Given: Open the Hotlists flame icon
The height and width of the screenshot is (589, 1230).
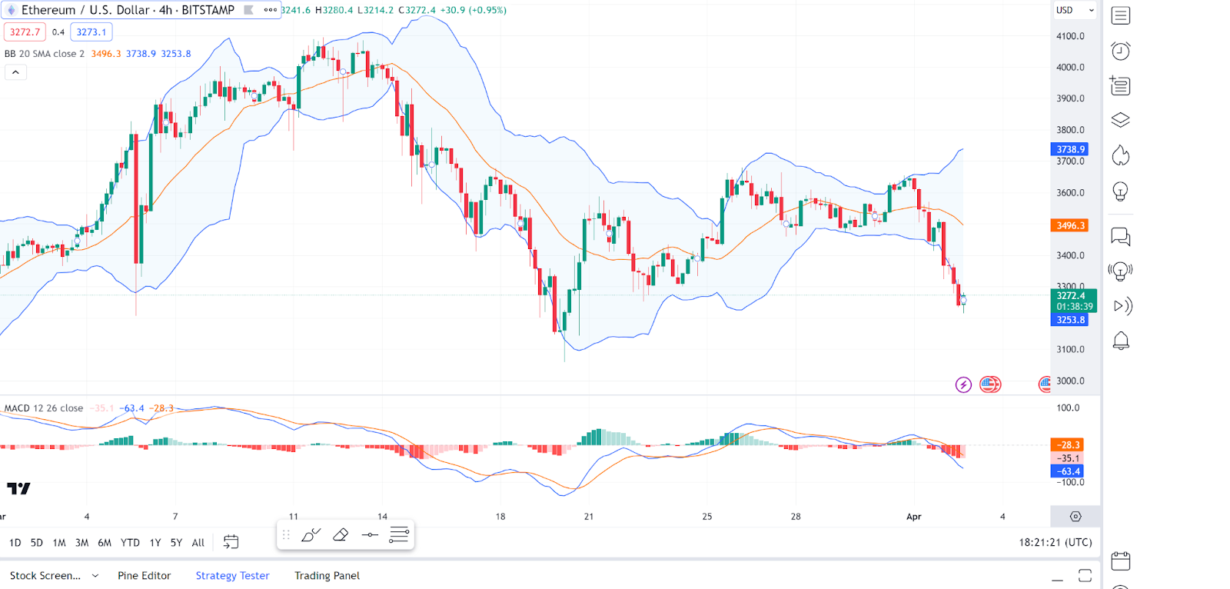Looking at the screenshot, I should (1121, 155).
